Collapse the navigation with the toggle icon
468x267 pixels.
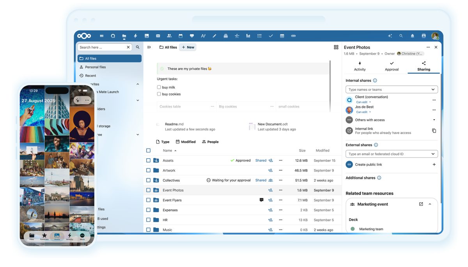pos(149,47)
